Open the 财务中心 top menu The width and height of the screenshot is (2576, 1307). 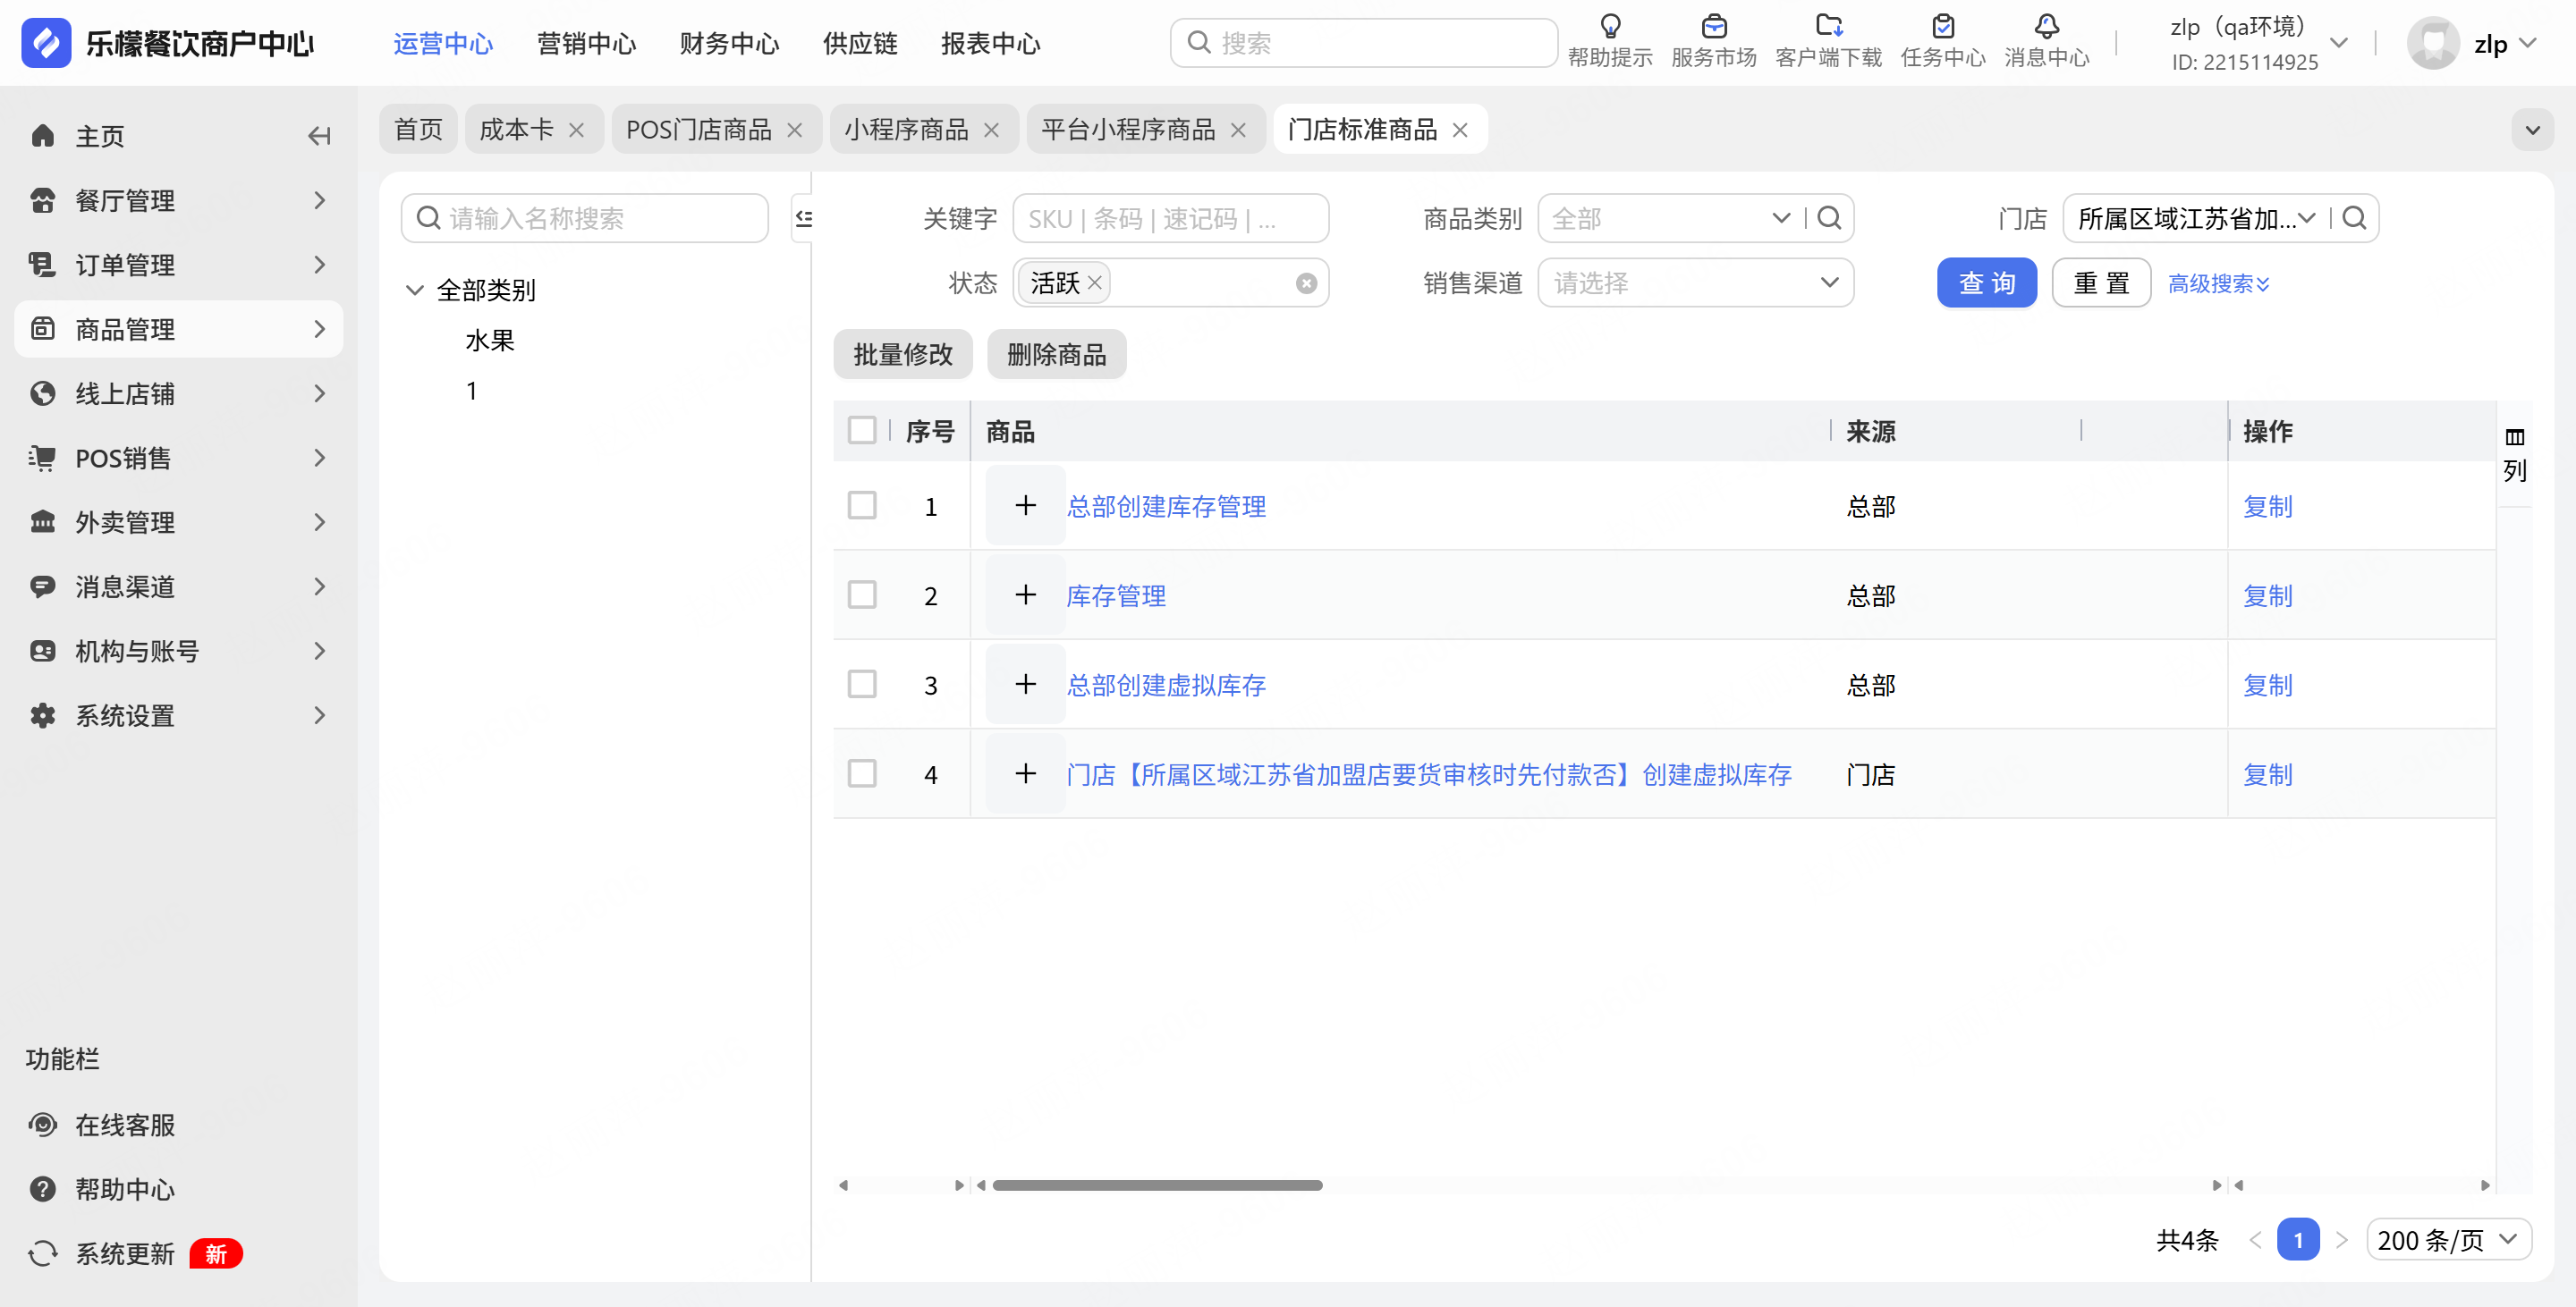point(728,44)
